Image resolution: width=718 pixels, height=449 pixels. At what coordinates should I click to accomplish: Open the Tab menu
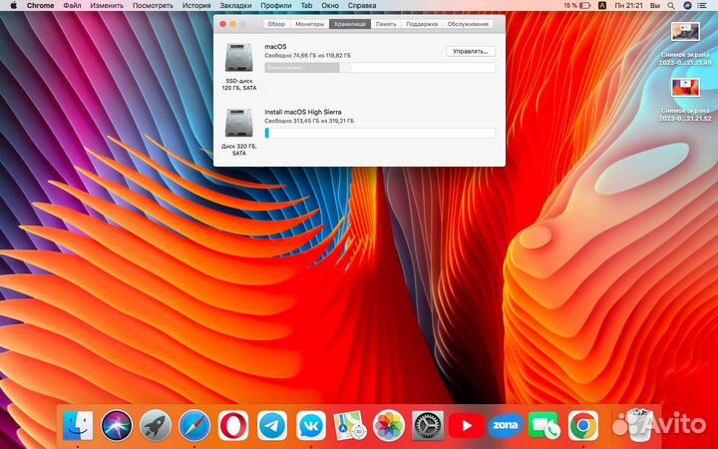click(306, 6)
